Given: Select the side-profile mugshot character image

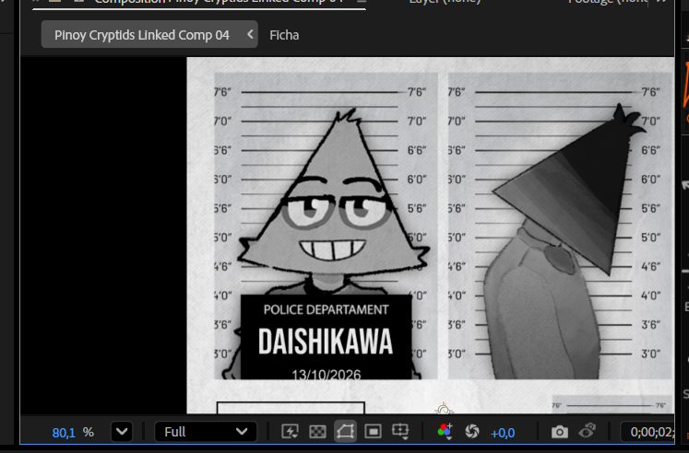Looking at the screenshot, I should click(x=560, y=241).
